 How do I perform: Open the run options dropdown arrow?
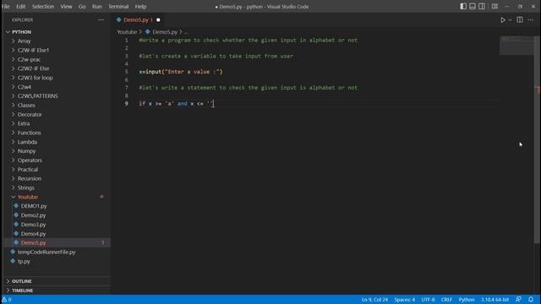coord(510,20)
